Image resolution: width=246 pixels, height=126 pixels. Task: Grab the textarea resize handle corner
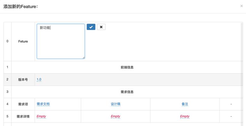point(84,58)
